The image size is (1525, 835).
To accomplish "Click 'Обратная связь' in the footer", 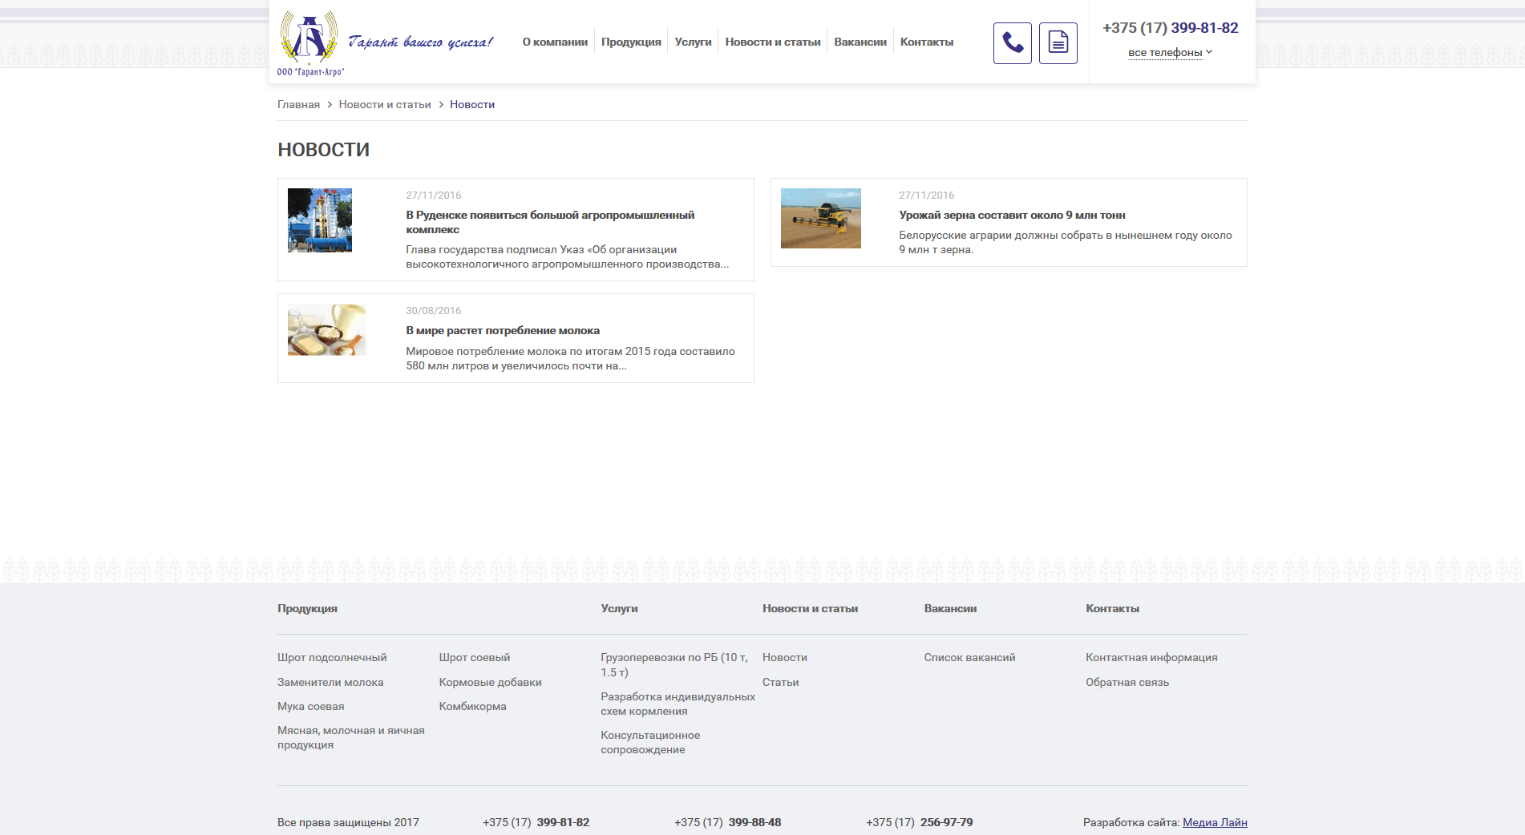I will coord(1127,683).
